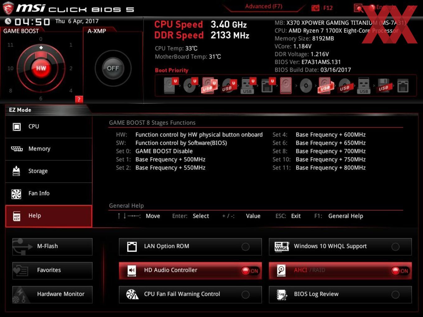Select the legacy USB key boot icon

364,85
